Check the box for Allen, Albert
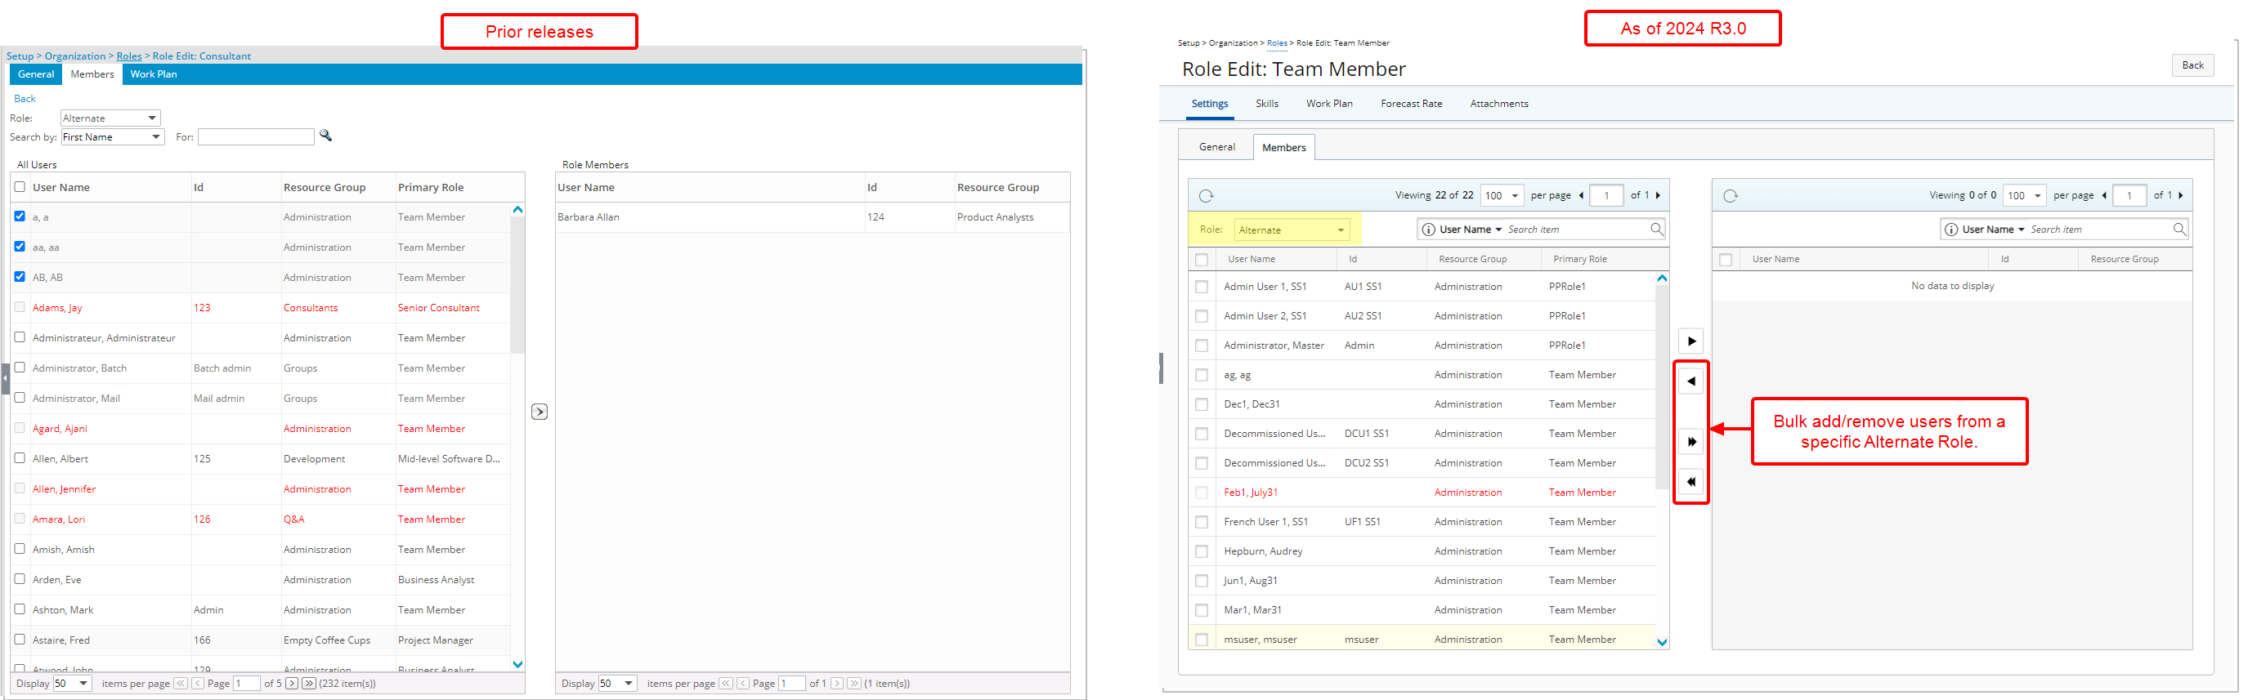The width and height of the screenshot is (2248, 700). tap(20, 457)
